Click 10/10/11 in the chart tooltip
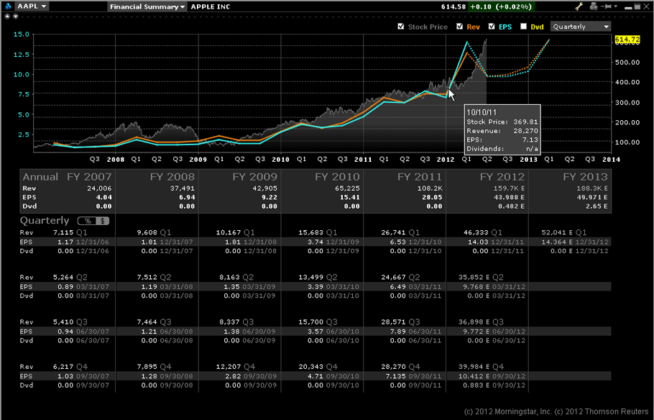Viewport: 654px width, 420px height. click(482, 112)
